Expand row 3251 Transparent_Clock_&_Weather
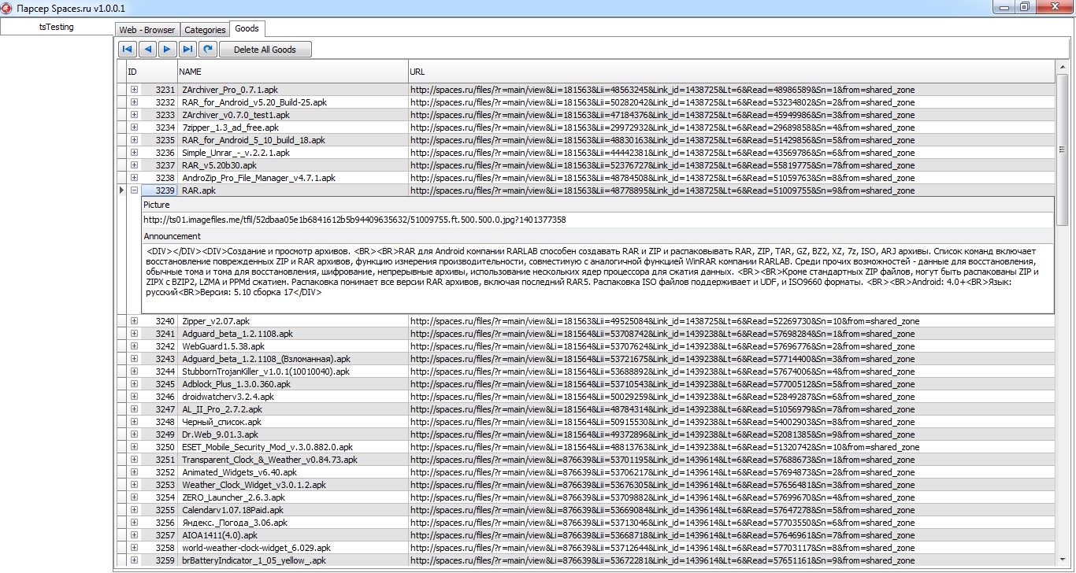 pyautogui.click(x=134, y=460)
